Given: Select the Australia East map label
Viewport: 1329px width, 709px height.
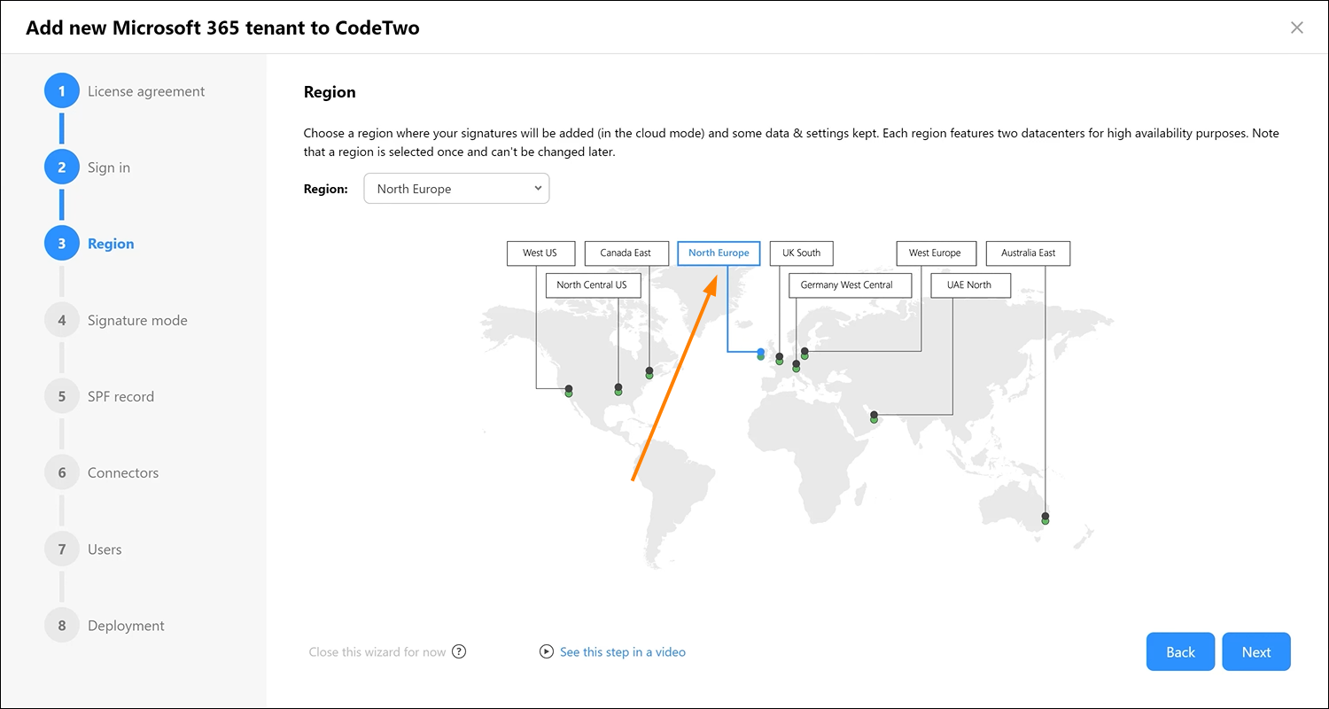Looking at the screenshot, I should (x=1028, y=253).
